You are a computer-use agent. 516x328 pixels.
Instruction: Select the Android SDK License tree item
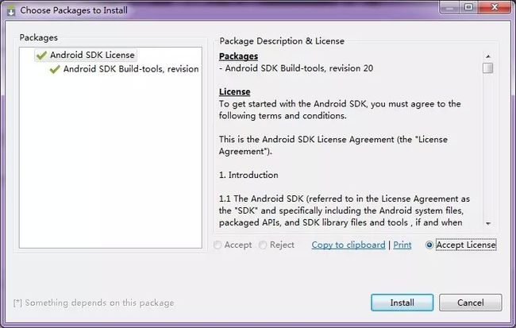tap(86, 55)
